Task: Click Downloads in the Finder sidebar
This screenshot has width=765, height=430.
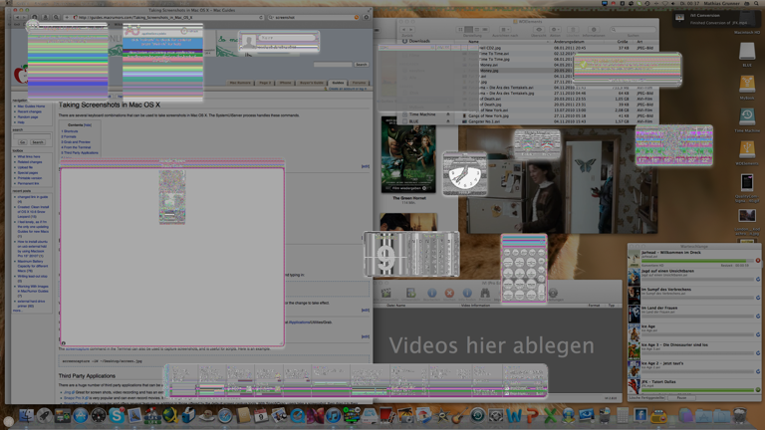Action: pos(419,41)
